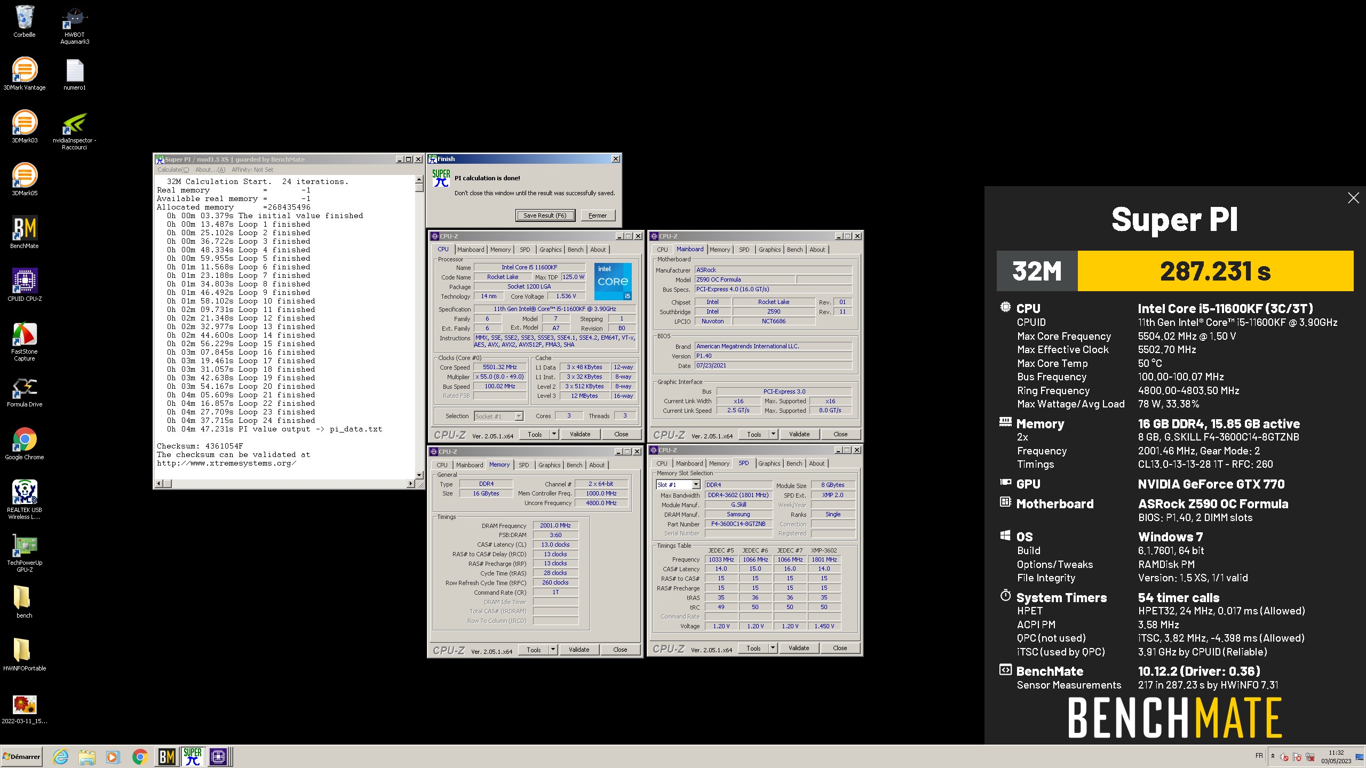Click Fermer button in Finish dialog

598,215
